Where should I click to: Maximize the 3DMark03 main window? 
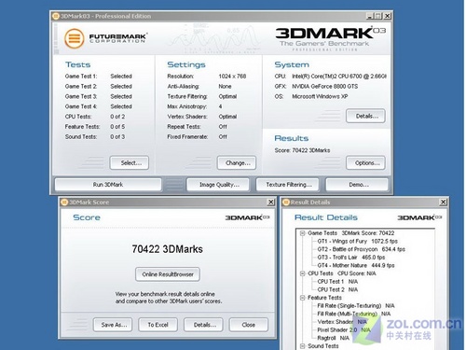click(378, 16)
